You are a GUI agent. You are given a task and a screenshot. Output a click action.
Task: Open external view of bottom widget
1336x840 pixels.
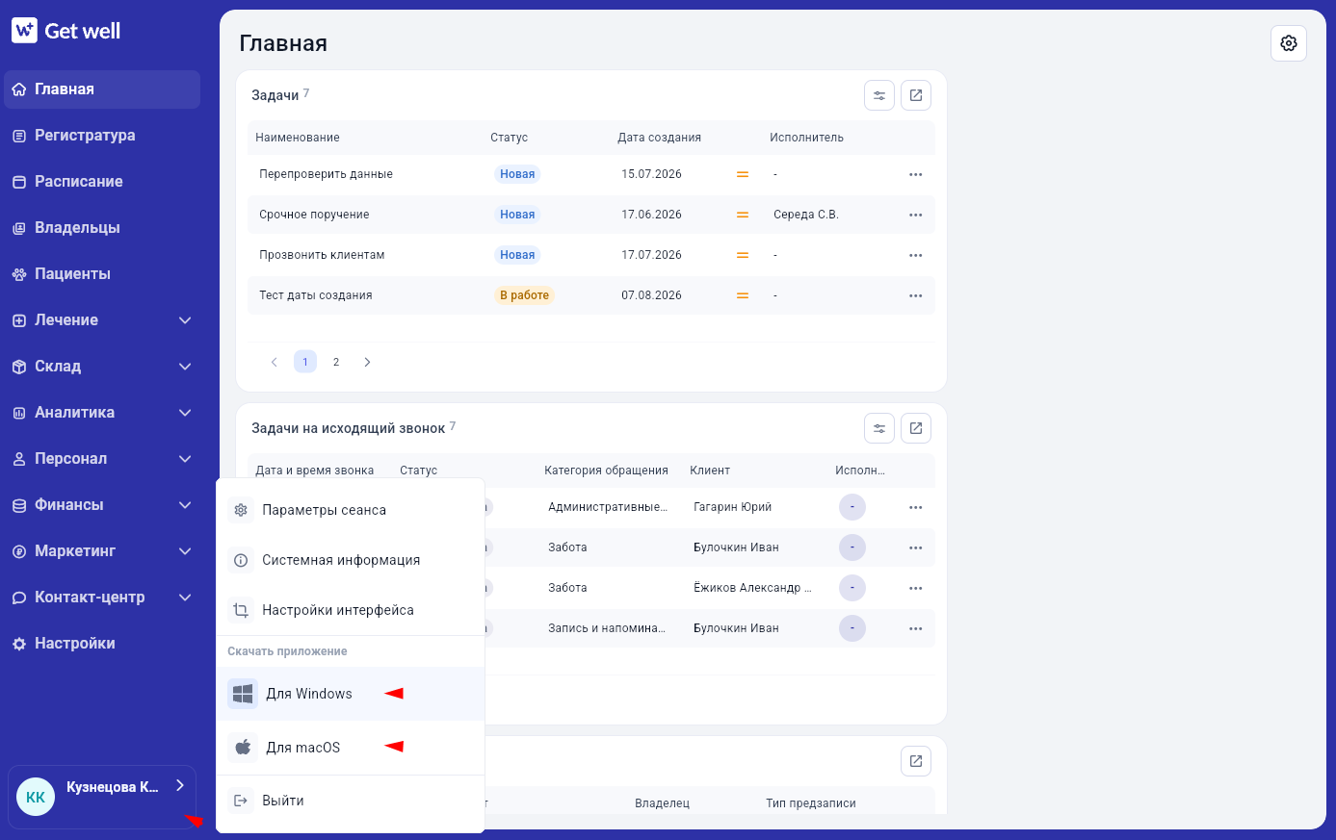pos(916,761)
